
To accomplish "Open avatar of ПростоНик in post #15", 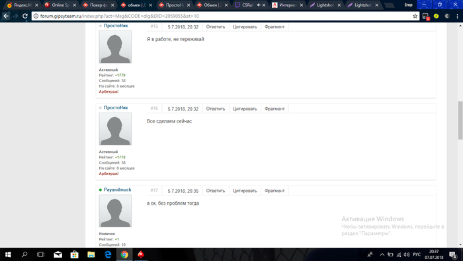I will tap(115, 47).
